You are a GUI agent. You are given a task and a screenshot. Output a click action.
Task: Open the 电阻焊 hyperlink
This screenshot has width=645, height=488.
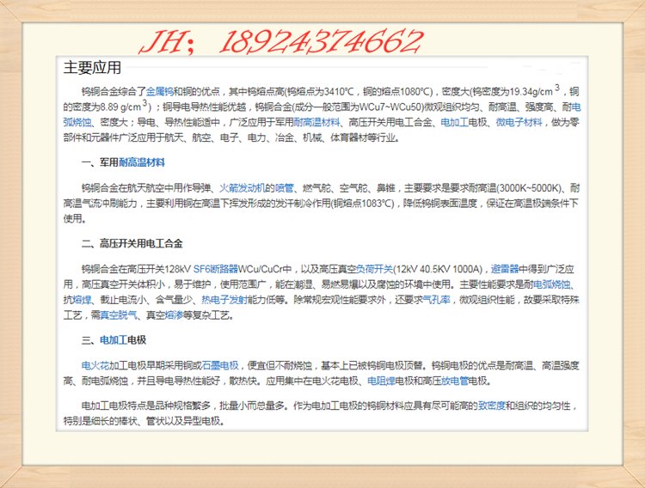pos(382,381)
